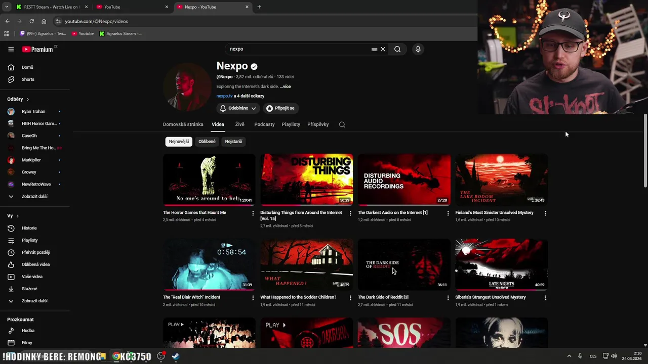Screen dimensions: 648x364
Task: Open the browser tab search dropdown
Action: 7,7
